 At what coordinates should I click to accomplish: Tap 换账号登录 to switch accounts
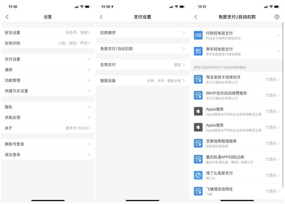click(x=48, y=144)
